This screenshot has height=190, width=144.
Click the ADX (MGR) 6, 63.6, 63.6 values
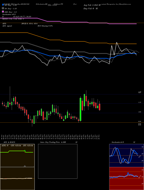[x=29, y=24]
